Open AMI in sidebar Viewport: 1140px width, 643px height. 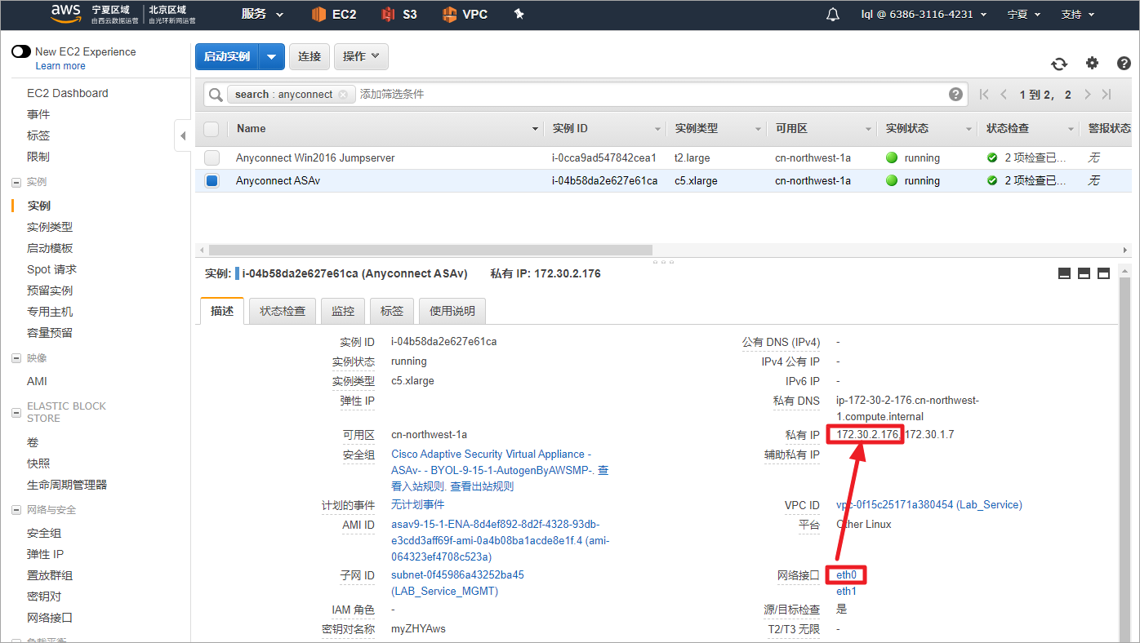point(38,381)
